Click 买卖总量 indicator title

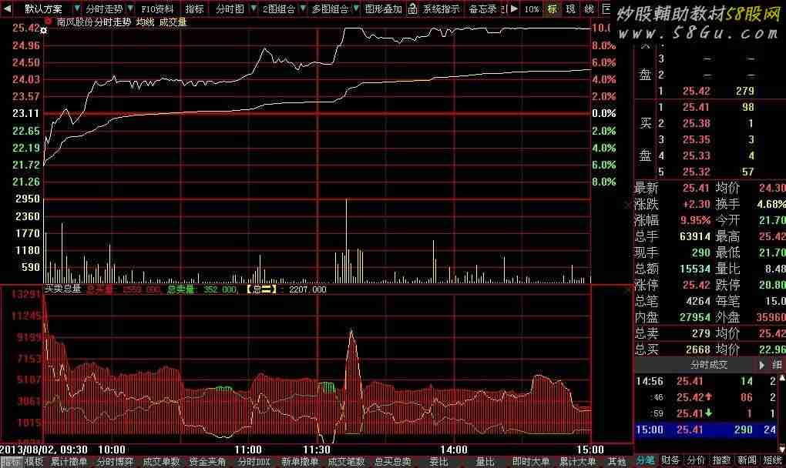coord(62,289)
